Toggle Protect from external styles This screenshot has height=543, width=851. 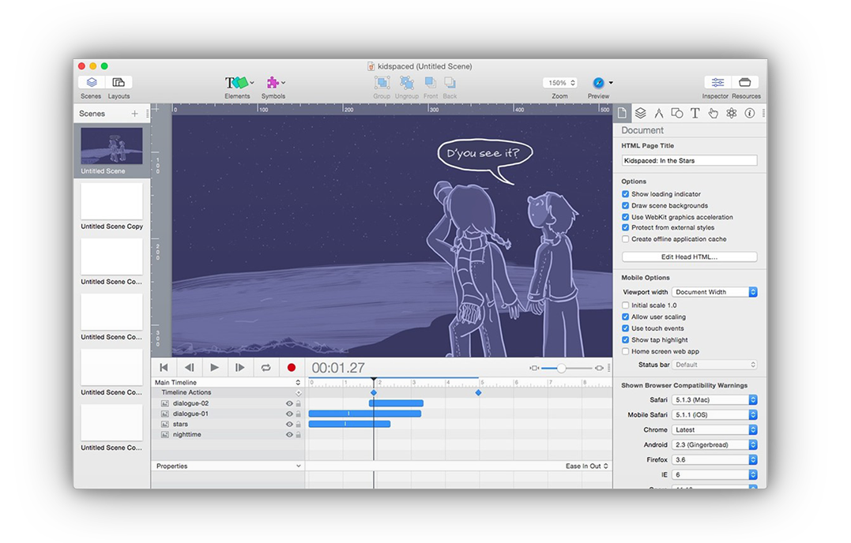click(x=625, y=227)
